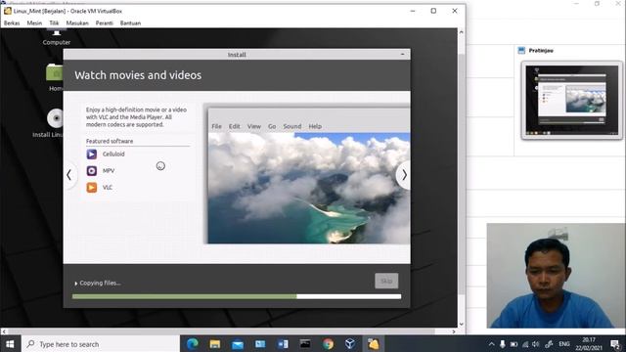
Task: Click Sound in the slide's media player
Action: coord(292,126)
